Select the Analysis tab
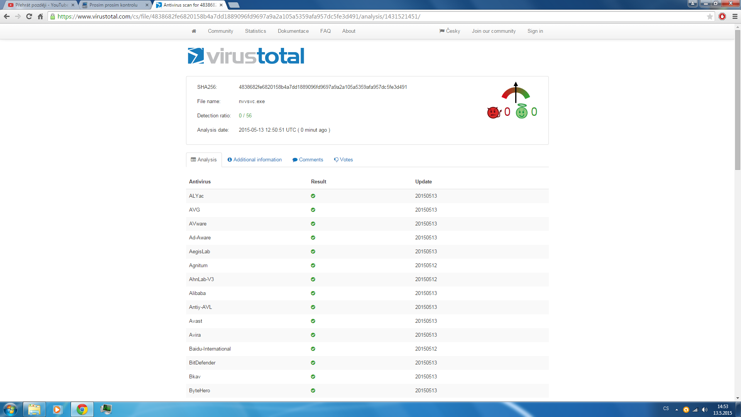The image size is (741, 417). pos(204,160)
